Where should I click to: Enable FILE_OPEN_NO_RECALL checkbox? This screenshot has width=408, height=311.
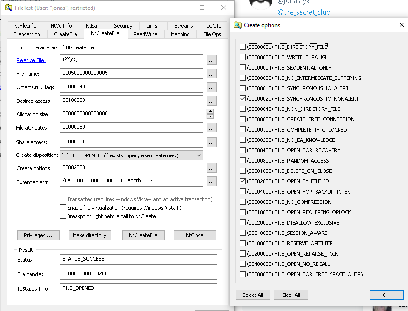click(242, 264)
